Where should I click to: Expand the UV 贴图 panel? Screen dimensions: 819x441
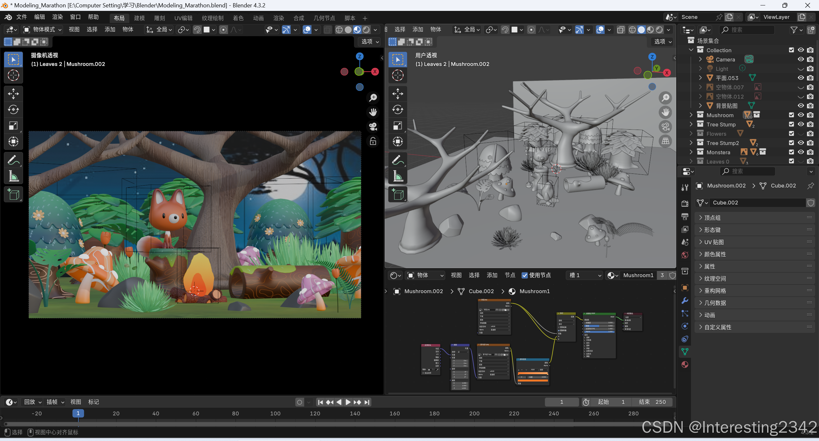coord(714,242)
